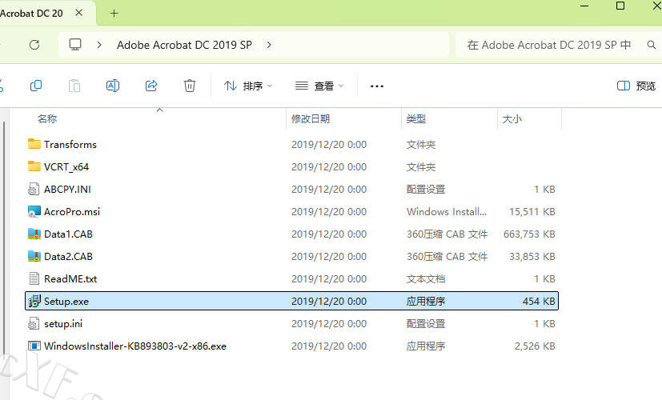Select the AcroPro.msi installer icon
This screenshot has height=400, width=662.
pyautogui.click(x=34, y=211)
